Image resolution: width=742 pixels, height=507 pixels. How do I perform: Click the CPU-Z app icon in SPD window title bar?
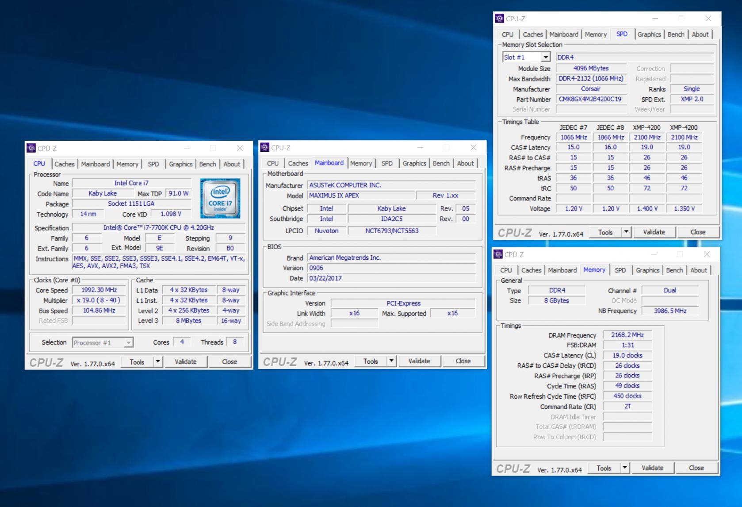500,18
